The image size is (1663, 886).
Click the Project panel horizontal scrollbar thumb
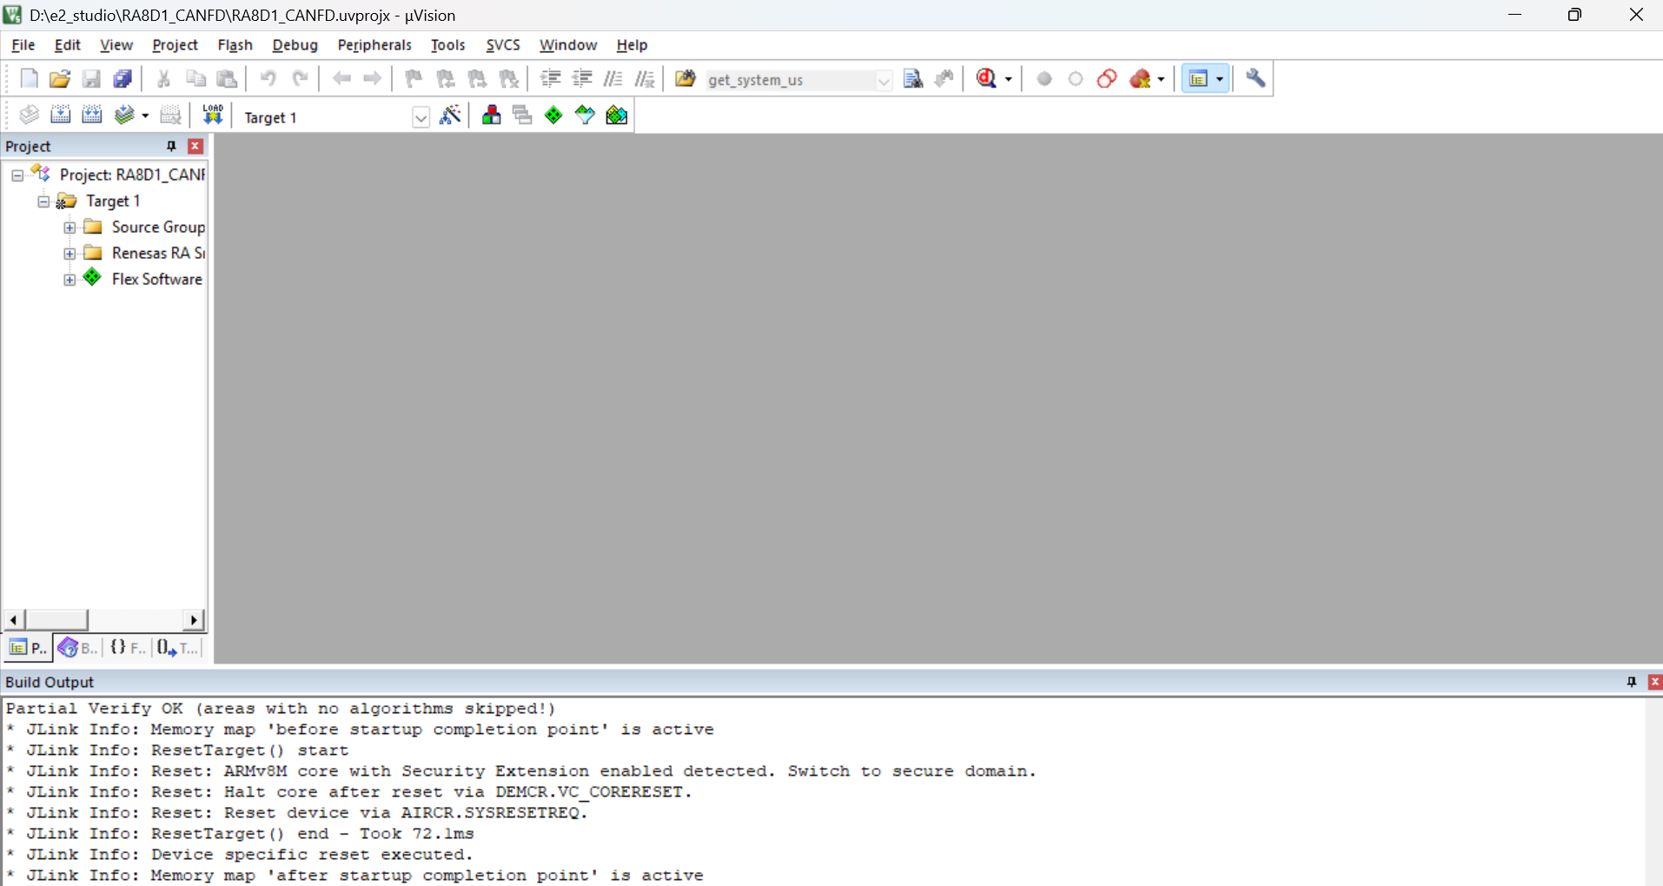tap(56, 619)
